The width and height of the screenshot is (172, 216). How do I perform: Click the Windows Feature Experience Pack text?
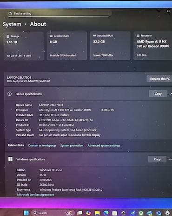pos(71,190)
